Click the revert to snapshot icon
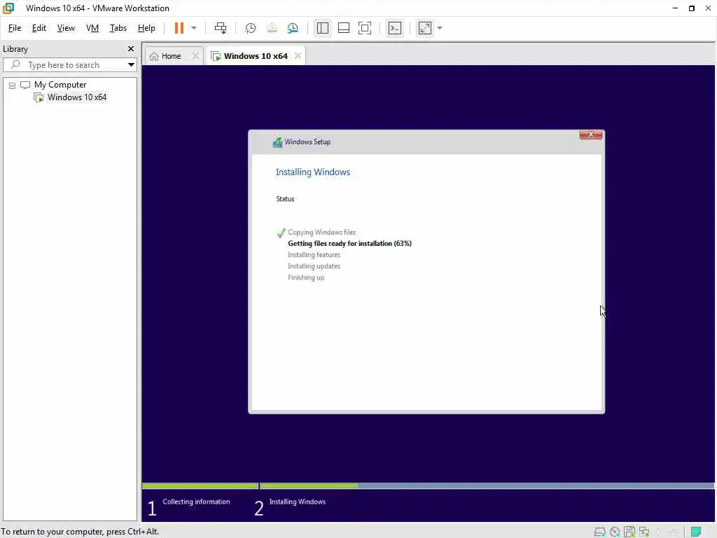717x538 pixels. click(x=272, y=28)
